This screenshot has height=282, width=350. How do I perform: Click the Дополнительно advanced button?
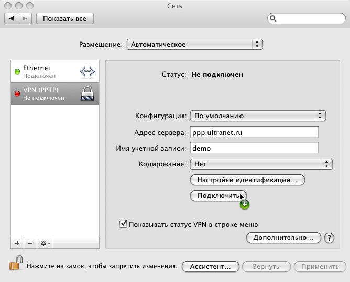coord(283,238)
